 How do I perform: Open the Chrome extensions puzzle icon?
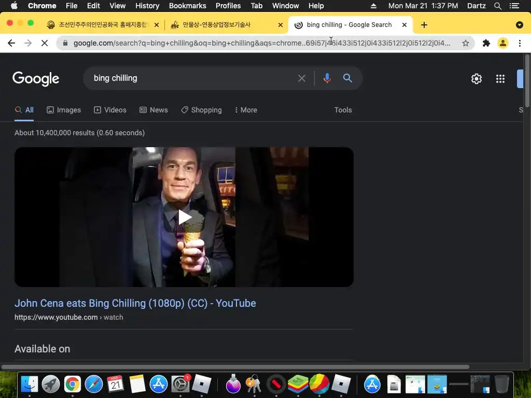(x=486, y=43)
